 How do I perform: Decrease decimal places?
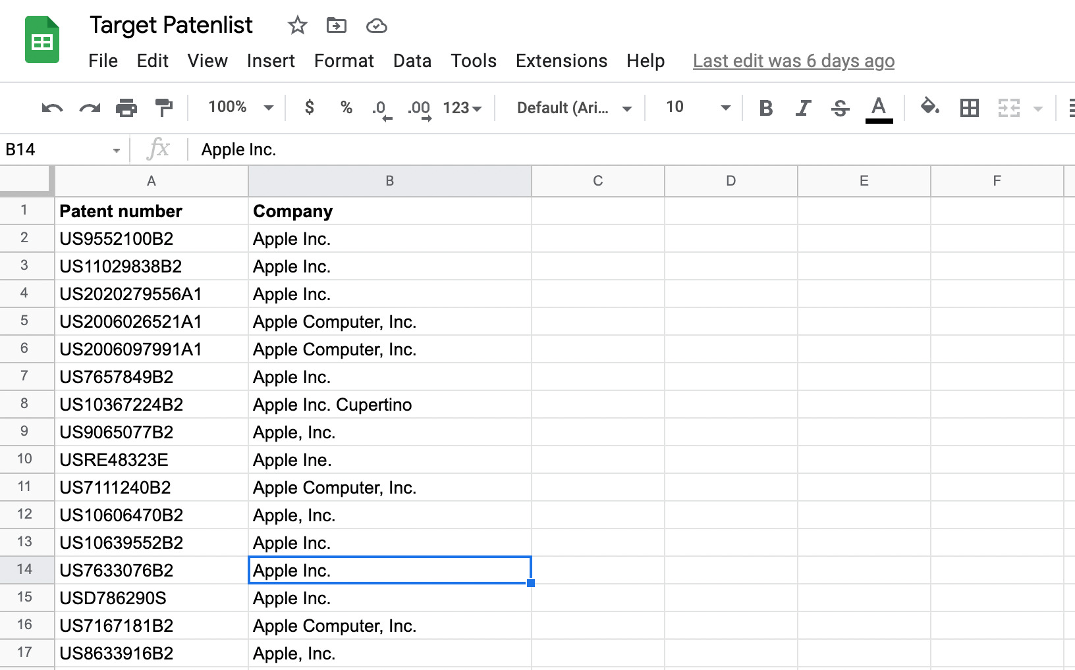(x=382, y=109)
